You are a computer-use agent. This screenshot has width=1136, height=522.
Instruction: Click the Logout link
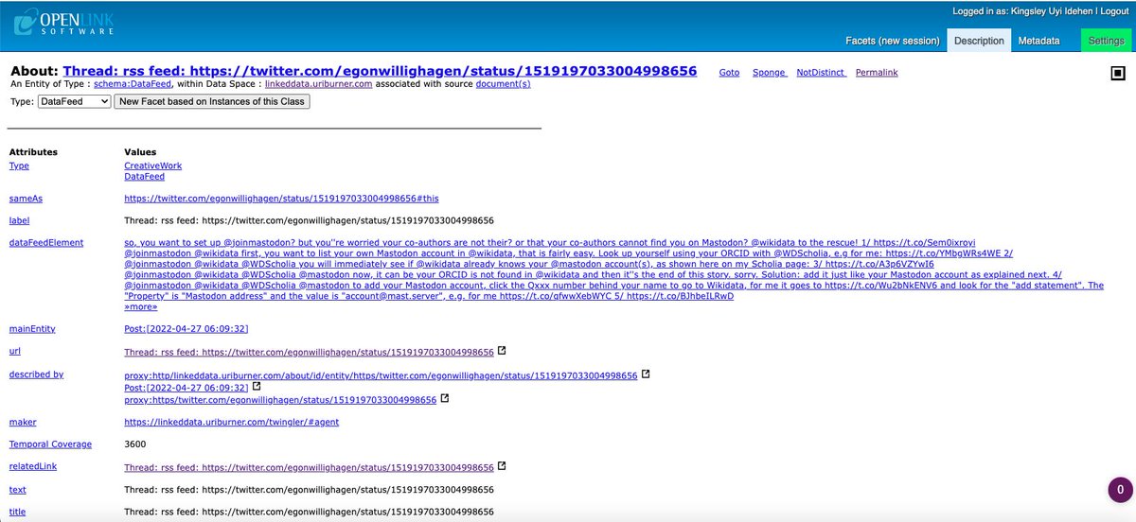pos(1112,11)
